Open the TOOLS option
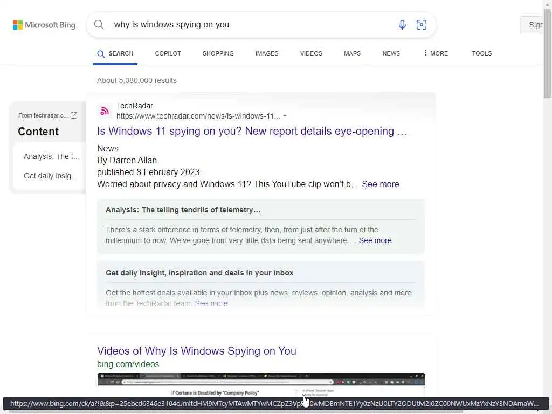The height and width of the screenshot is (414, 552). pos(481,53)
